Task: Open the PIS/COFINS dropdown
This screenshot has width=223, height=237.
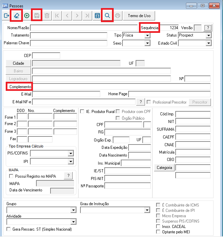Action: [71, 154]
